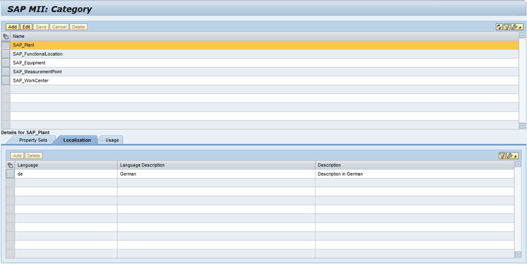Viewport: 527px width, 264px height.
Task: Select all rows icon beside Name header
Action: point(6,36)
